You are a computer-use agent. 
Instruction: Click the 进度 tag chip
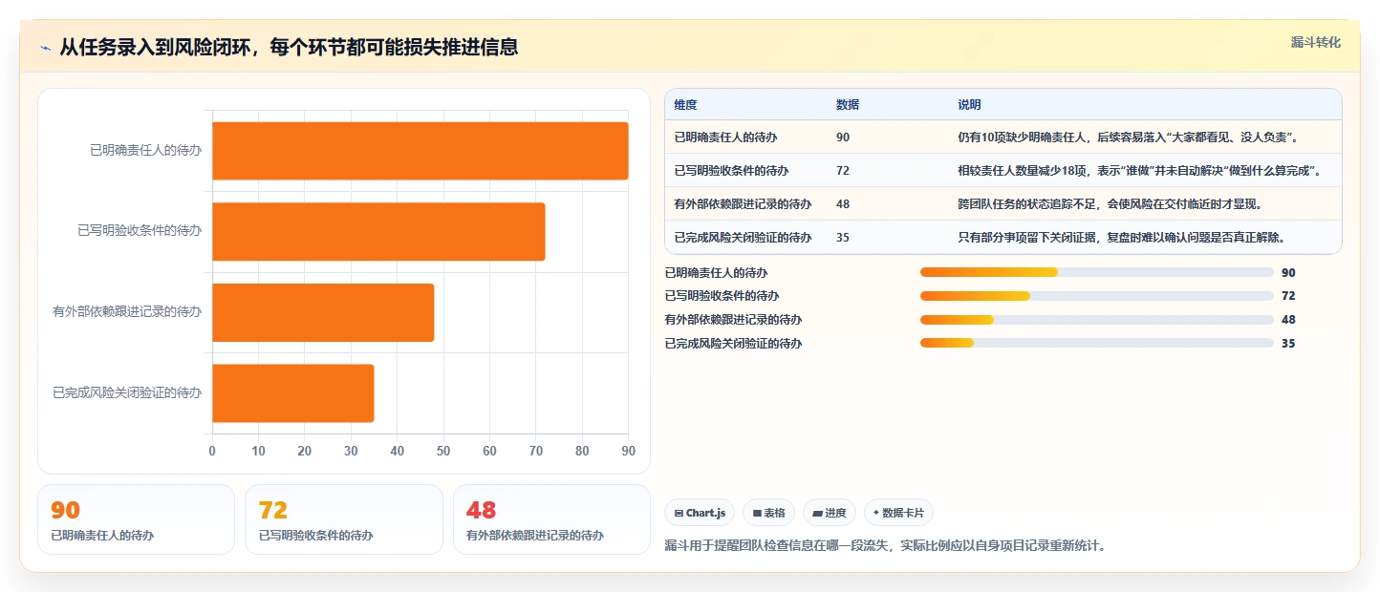click(x=830, y=513)
